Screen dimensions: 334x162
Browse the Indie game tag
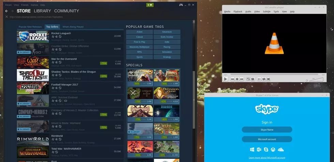click(167, 42)
